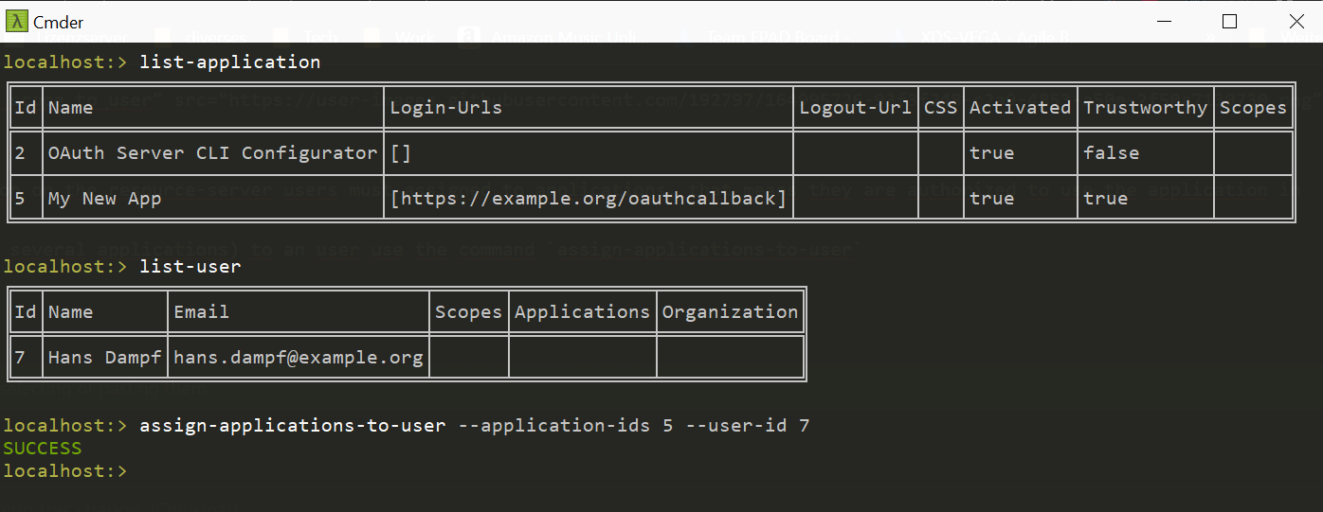Click the green SUCCESS output line

[x=43, y=449]
